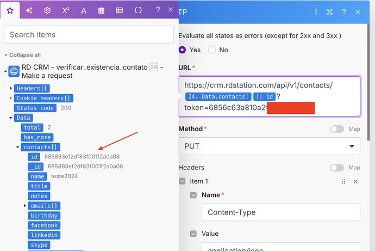The width and height of the screenshot is (375, 251).
Task: Select the Data pill
Action: pyautogui.click(x=23, y=118)
